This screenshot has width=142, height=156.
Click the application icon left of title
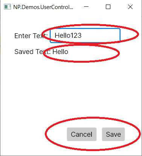(7, 7)
